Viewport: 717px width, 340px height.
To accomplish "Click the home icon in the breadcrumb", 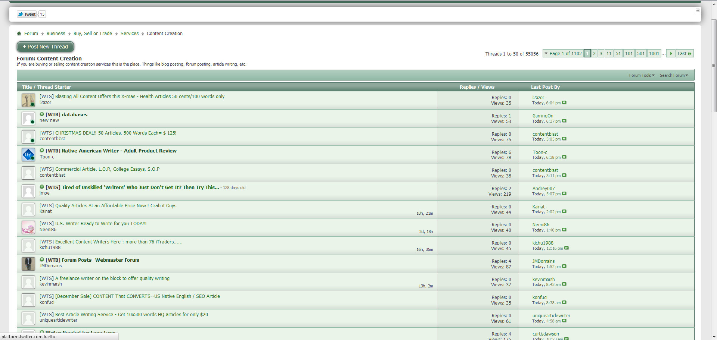I will (19, 34).
